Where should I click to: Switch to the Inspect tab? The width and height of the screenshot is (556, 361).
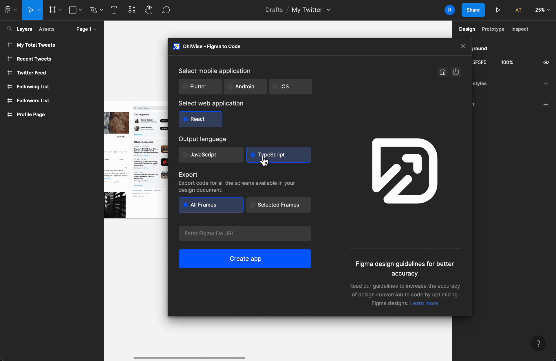pos(520,29)
